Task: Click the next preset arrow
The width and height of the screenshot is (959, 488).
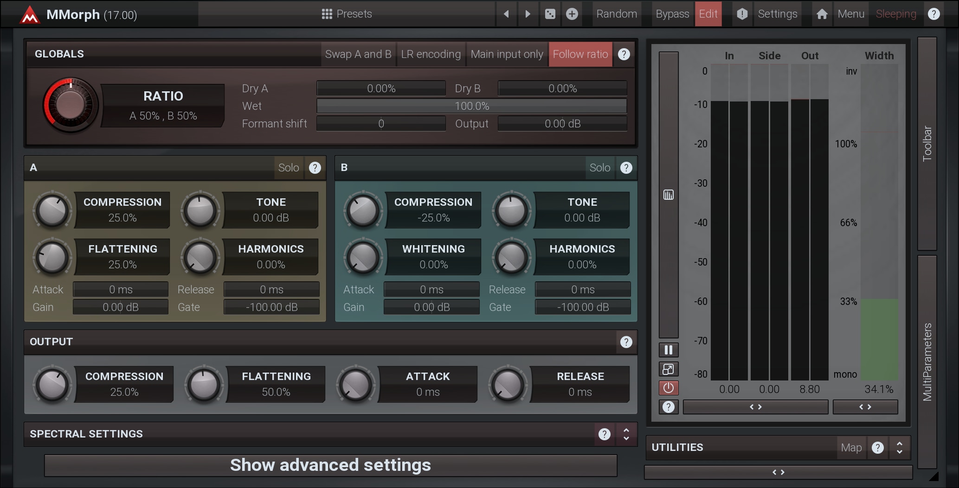Action: 528,14
